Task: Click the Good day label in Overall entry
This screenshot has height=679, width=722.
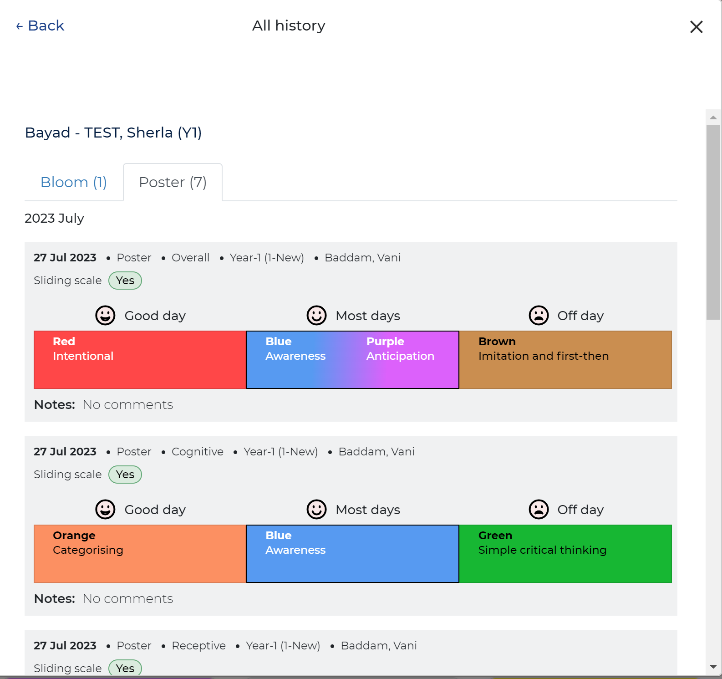Action: (155, 316)
